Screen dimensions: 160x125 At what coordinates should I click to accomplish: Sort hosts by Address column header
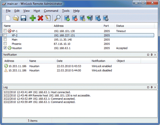77,26
